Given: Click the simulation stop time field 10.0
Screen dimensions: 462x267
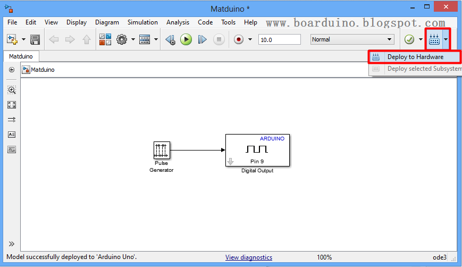Looking at the screenshot, I should [x=279, y=39].
